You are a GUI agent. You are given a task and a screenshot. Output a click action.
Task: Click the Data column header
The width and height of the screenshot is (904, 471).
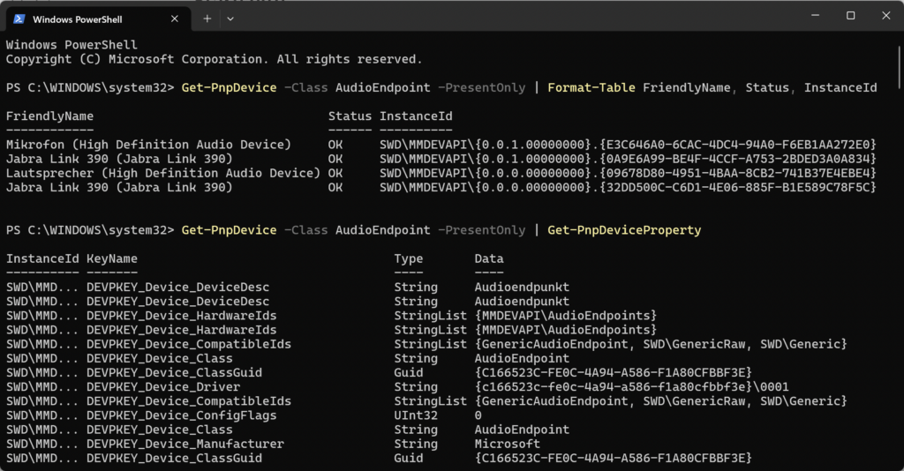click(489, 259)
